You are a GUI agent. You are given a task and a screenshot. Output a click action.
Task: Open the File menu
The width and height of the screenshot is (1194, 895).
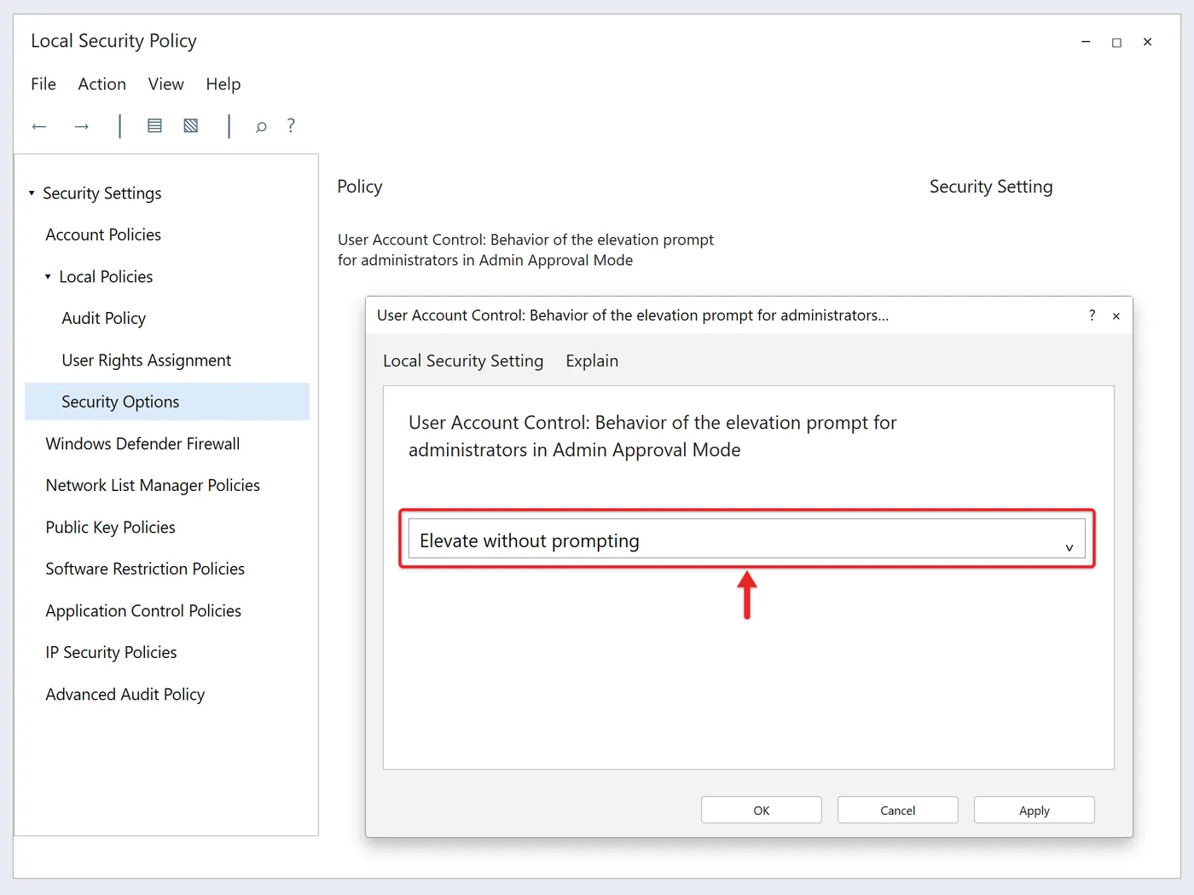[x=43, y=84]
